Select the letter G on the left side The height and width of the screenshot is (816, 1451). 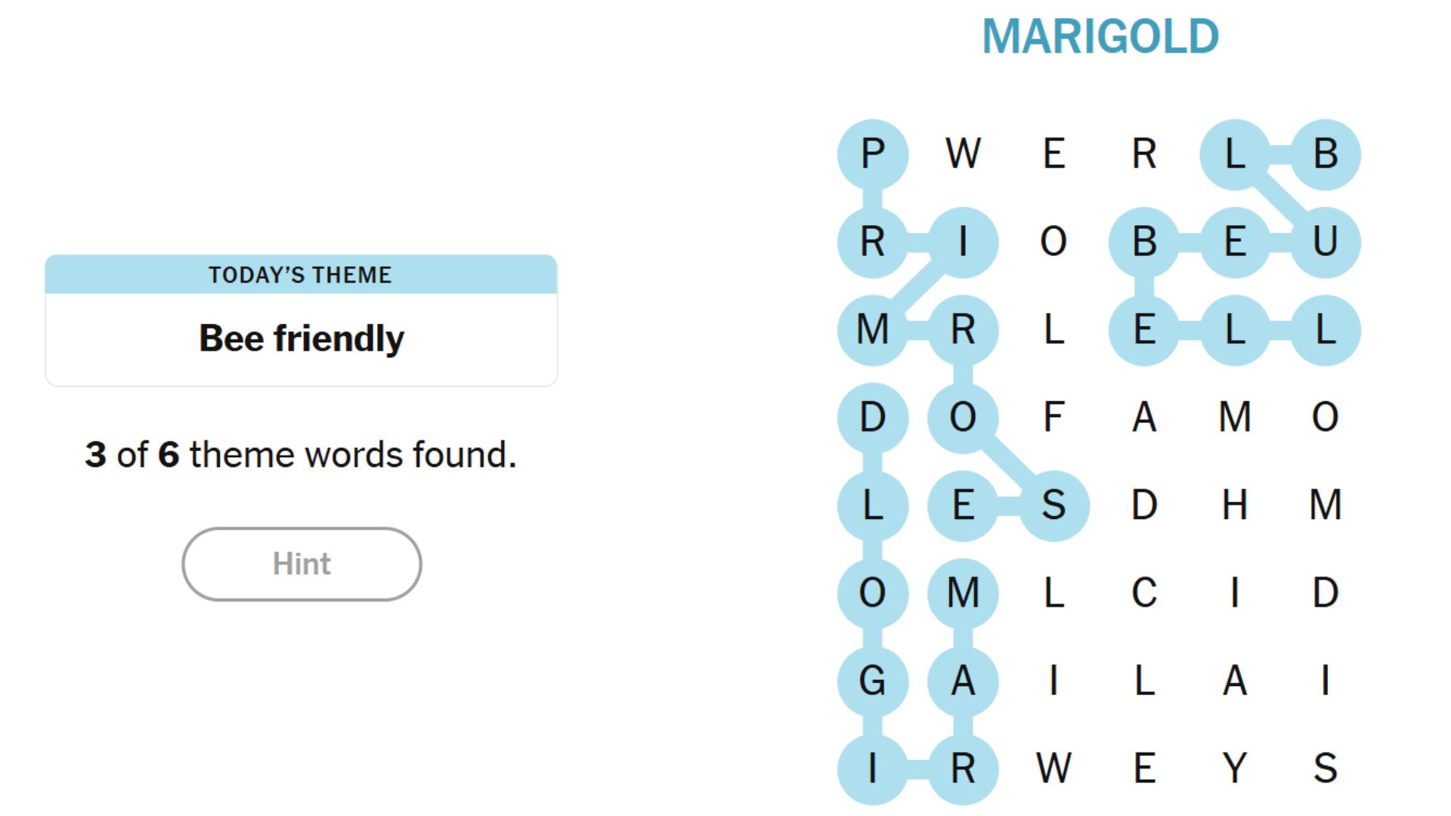(873, 681)
